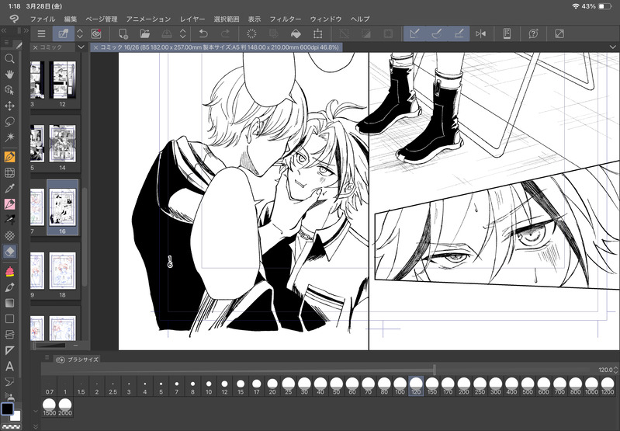Fill with the paint bucket command
Viewport: 620px width, 431px height.
click(x=296, y=34)
